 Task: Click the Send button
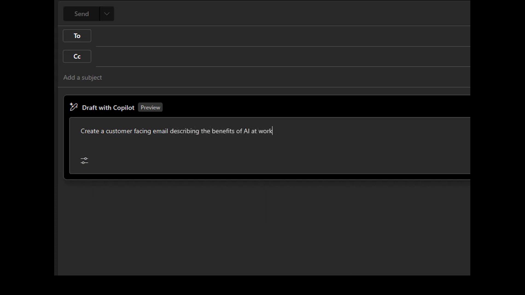[81, 14]
